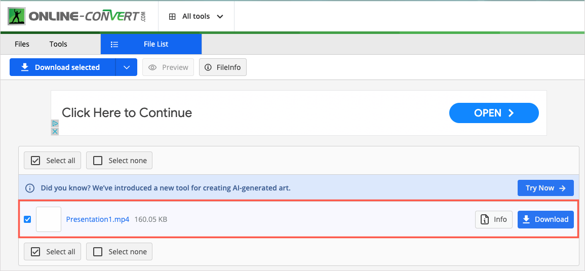Viewport: 585px width, 271px height.
Task: Click the top Select all checkbox button
Action: point(52,161)
